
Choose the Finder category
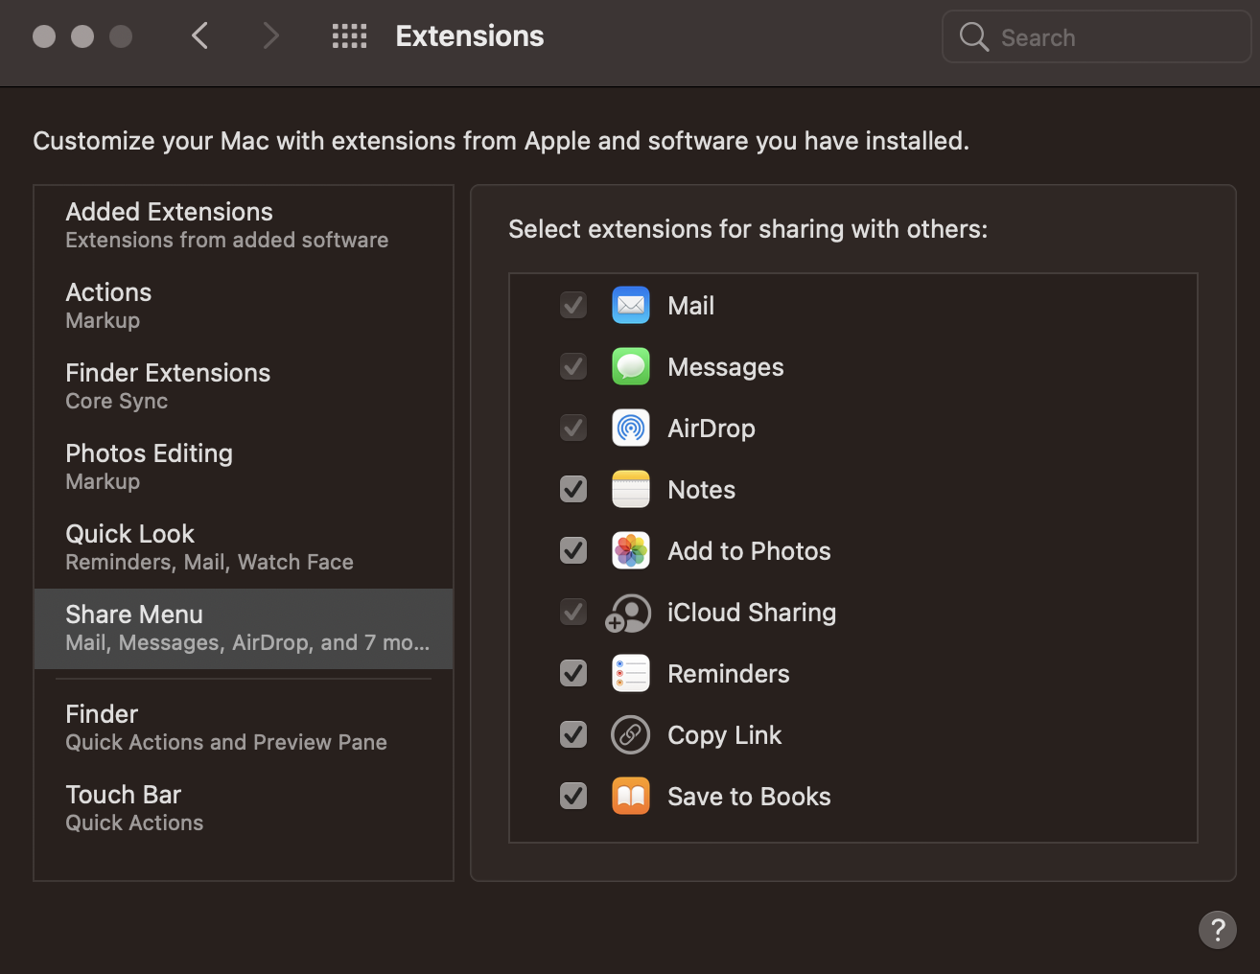244,728
